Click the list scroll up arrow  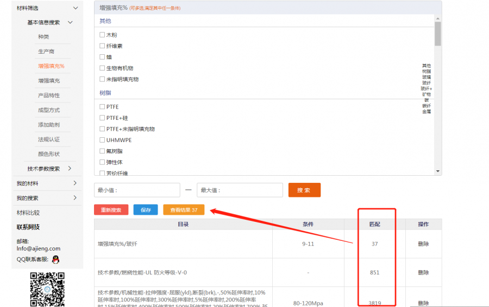coord(438,18)
